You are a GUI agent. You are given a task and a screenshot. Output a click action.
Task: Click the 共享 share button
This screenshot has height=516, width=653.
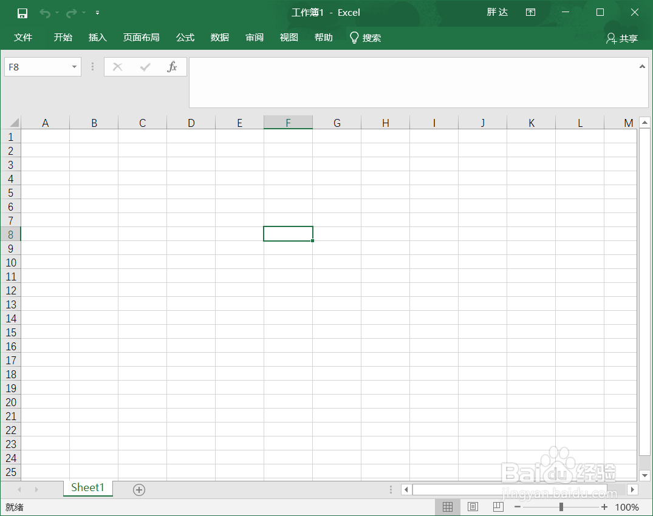pyautogui.click(x=622, y=38)
